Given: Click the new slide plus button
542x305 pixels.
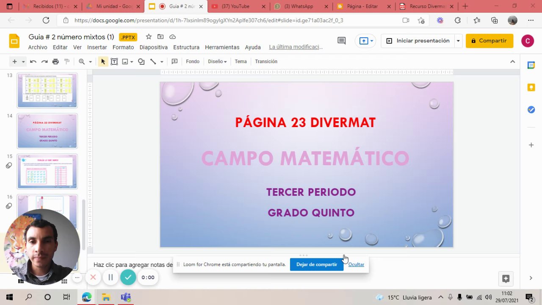Looking at the screenshot, I should 14,61.
